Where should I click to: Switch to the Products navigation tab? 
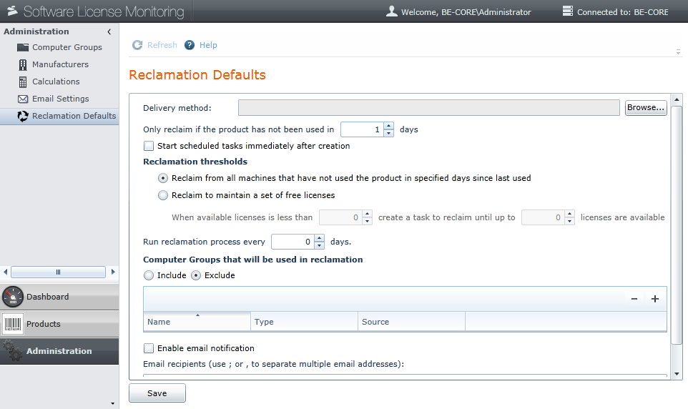point(59,324)
